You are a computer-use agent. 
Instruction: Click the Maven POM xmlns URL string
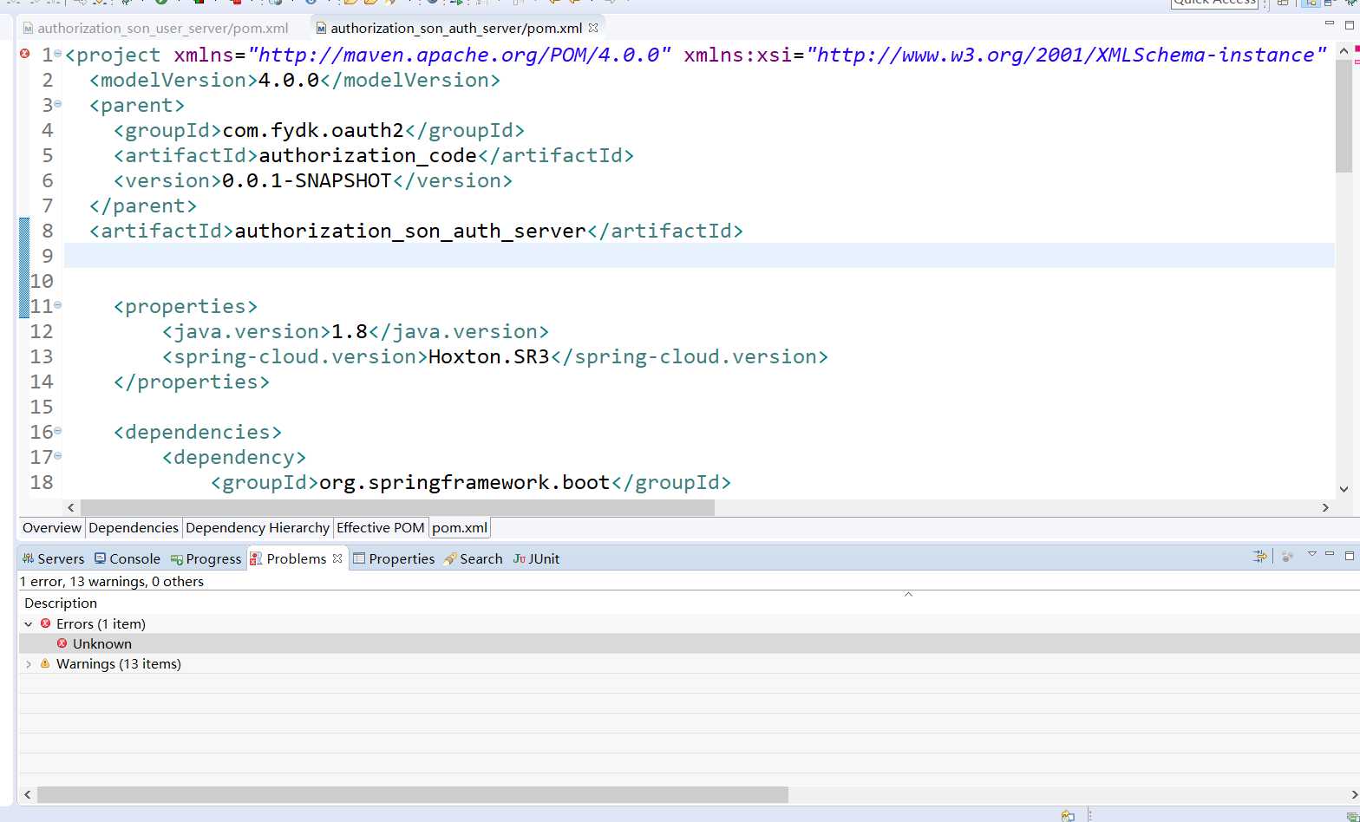tap(460, 55)
